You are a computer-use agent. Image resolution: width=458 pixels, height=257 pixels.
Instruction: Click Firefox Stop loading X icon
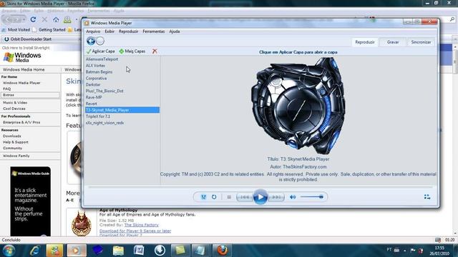pos(44,19)
